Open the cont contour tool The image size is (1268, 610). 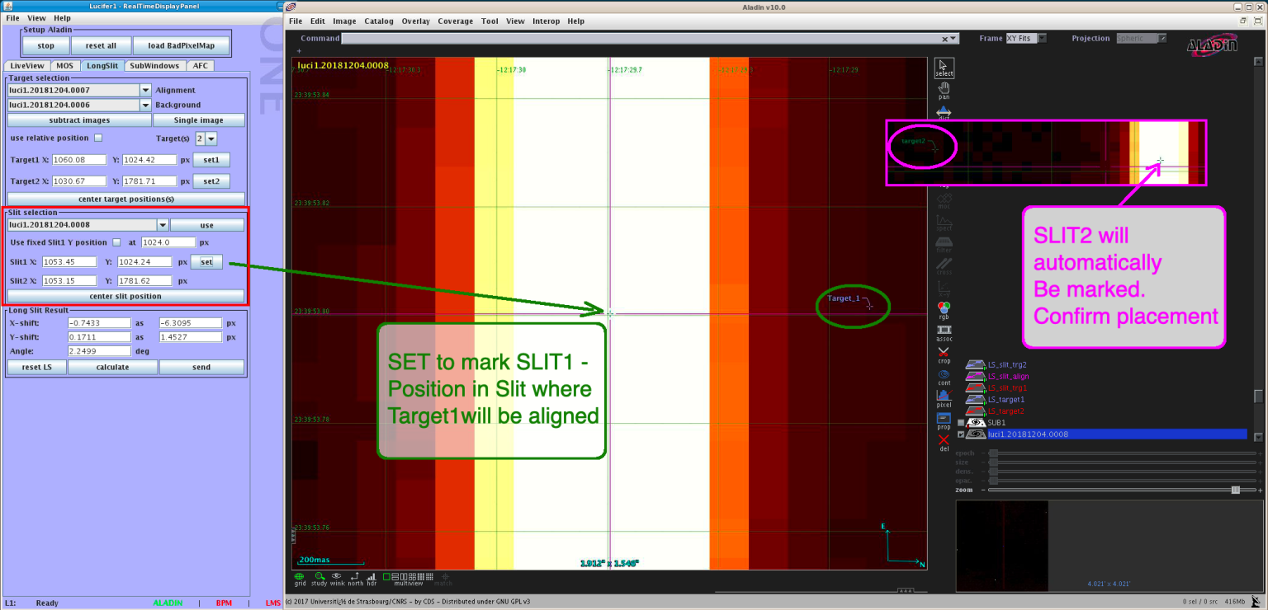(x=944, y=377)
